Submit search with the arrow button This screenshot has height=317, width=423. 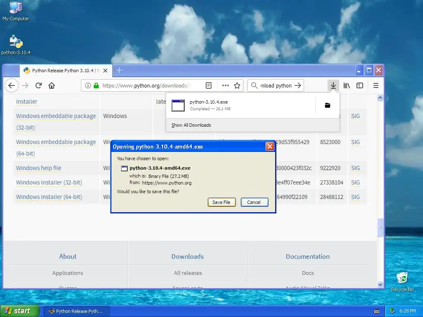[298, 86]
